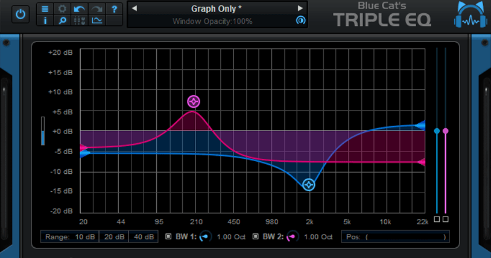The height and width of the screenshot is (258, 491).
Task: Click the graph display curve icon
Action: [97, 20]
